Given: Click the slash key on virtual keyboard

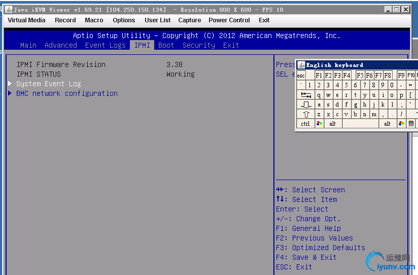Looking at the screenshot, I should 401,114.
